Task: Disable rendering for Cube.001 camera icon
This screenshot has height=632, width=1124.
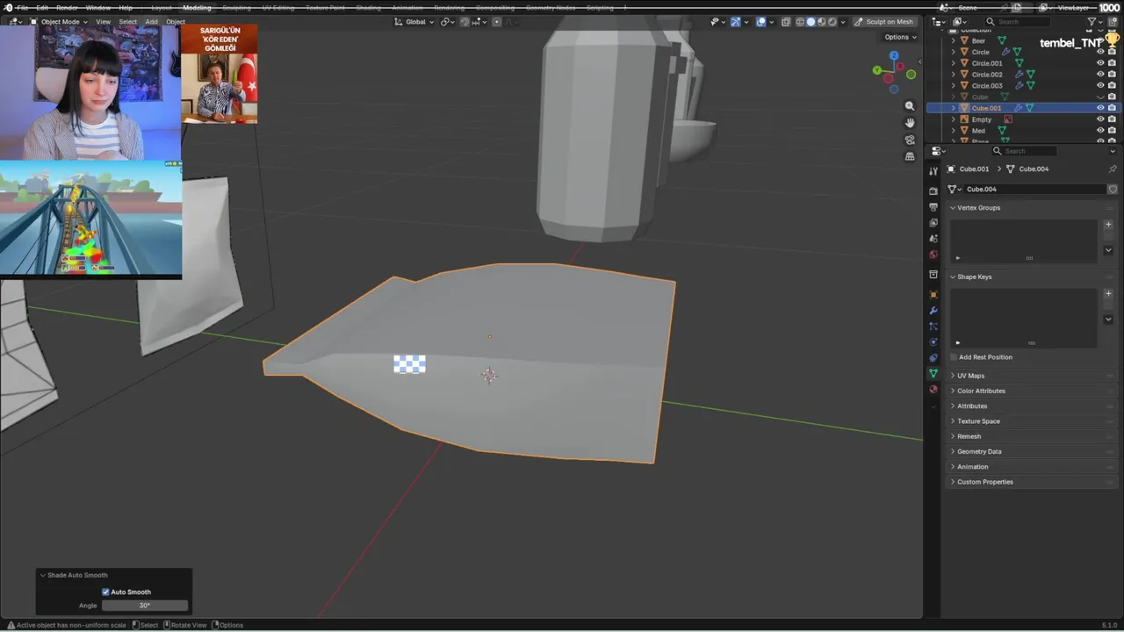Action: click(1112, 108)
